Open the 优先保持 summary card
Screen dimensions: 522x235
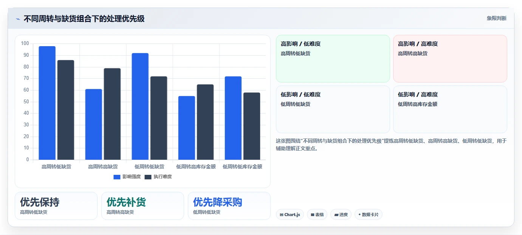56,206
